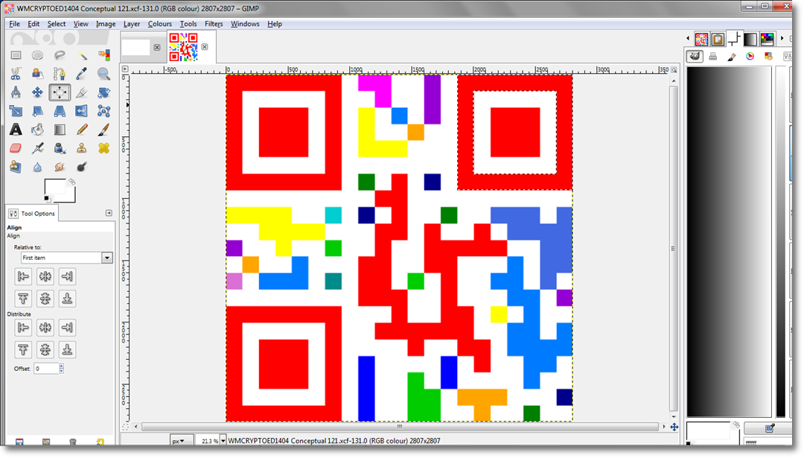
Task: Select the Scale tool
Action: click(16, 111)
